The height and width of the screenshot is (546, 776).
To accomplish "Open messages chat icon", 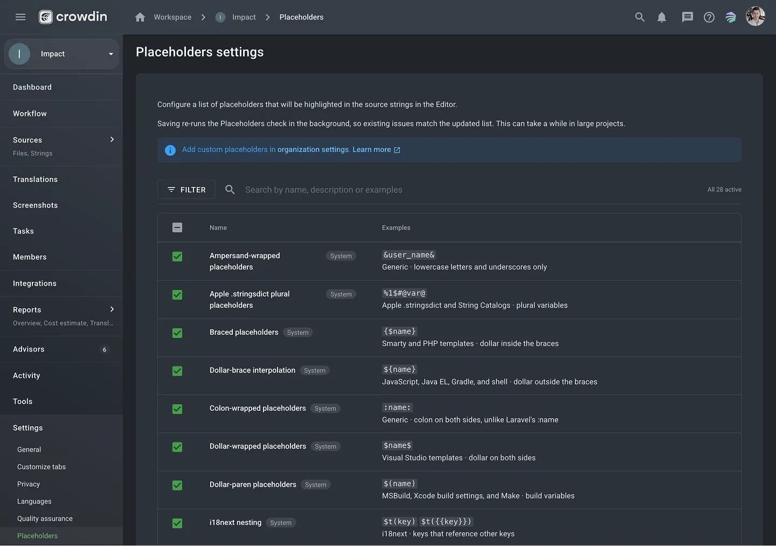I will (x=687, y=17).
